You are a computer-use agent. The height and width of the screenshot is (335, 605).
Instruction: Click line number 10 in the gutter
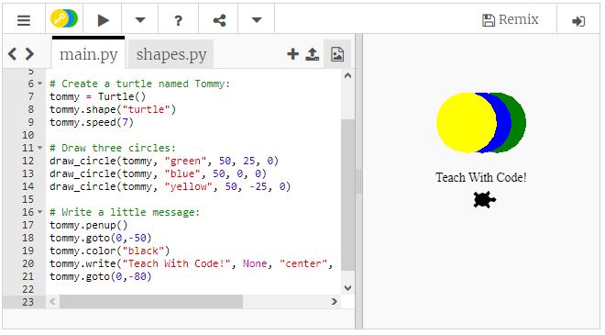27,135
